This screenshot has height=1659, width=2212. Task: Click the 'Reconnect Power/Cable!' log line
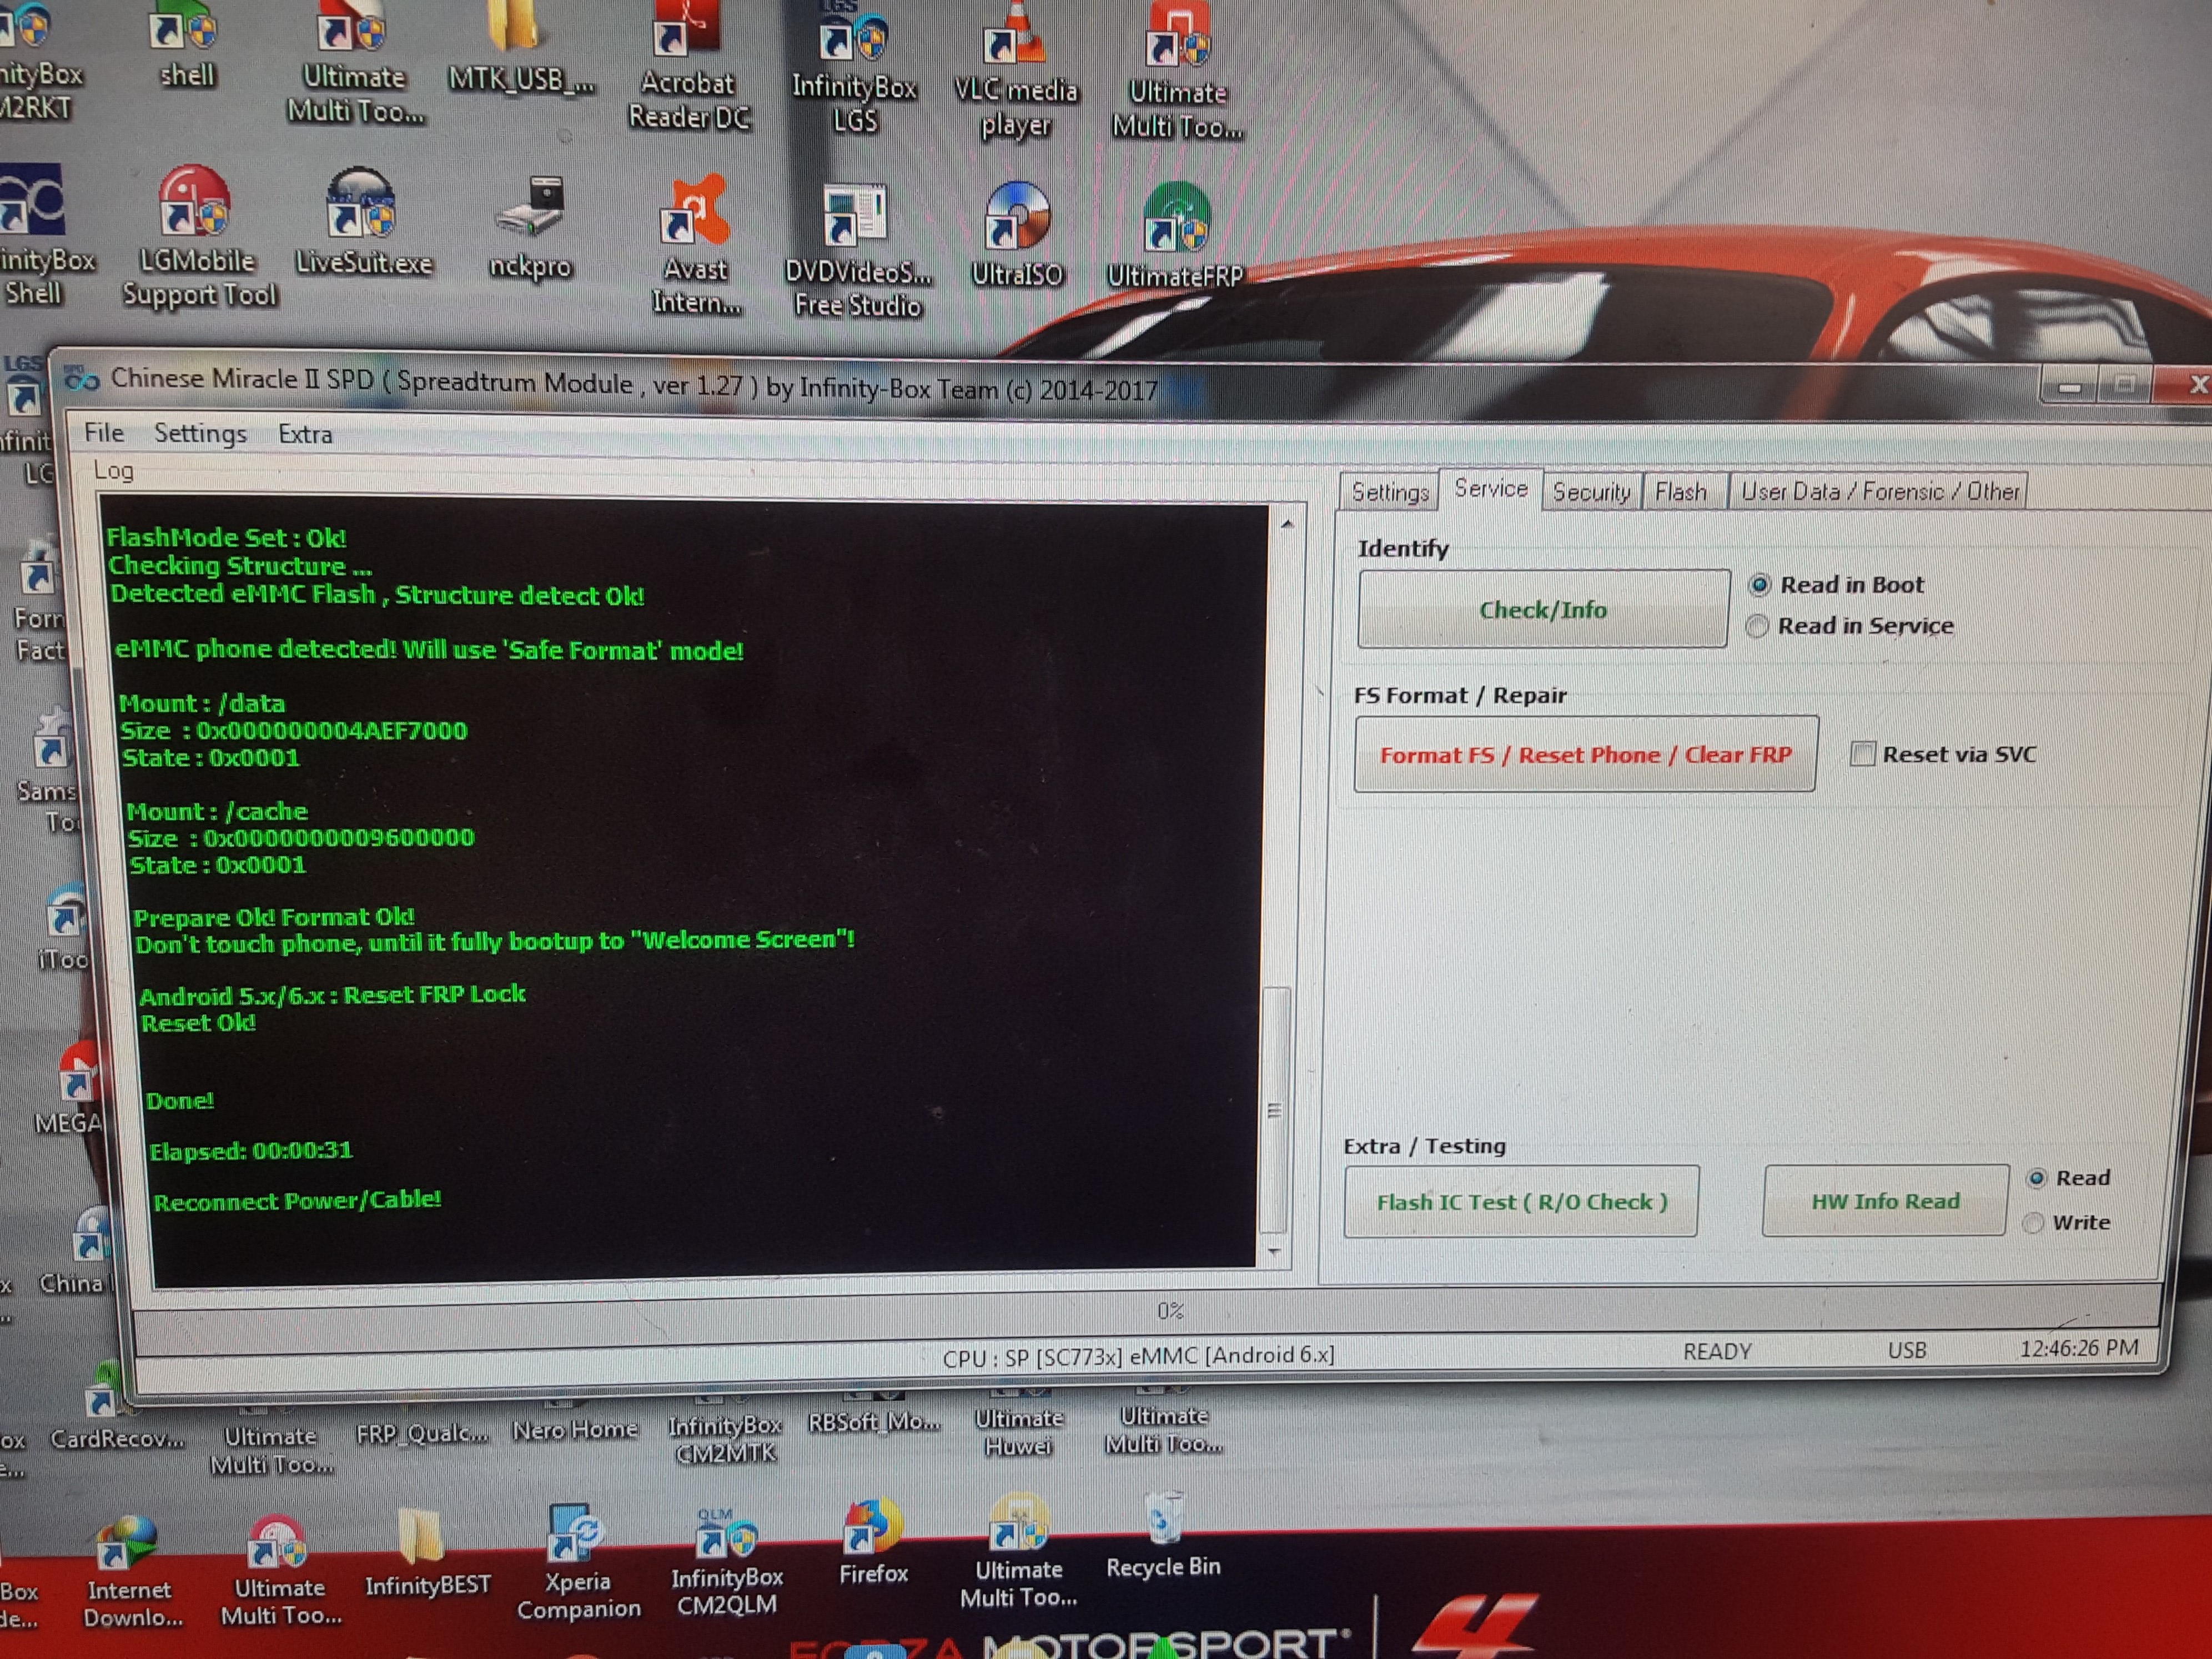tap(297, 1200)
